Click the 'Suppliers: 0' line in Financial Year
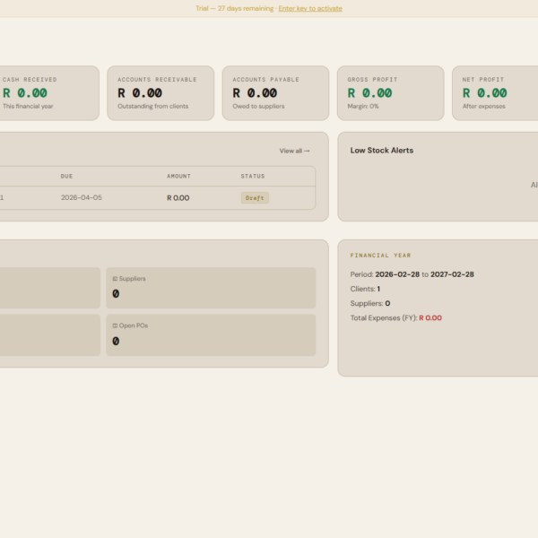 tap(370, 303)
